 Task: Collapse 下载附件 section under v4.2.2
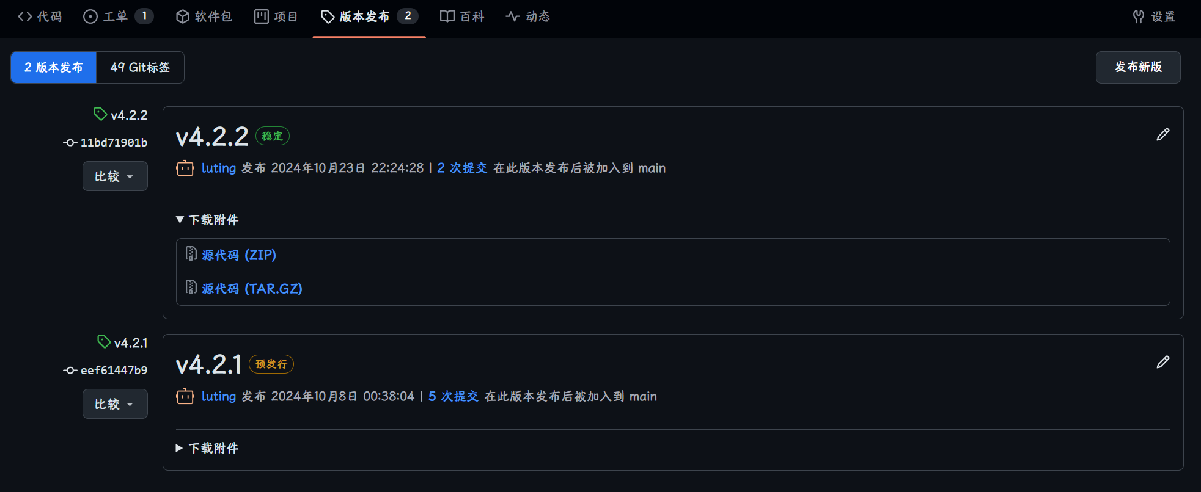coord(207,220)
